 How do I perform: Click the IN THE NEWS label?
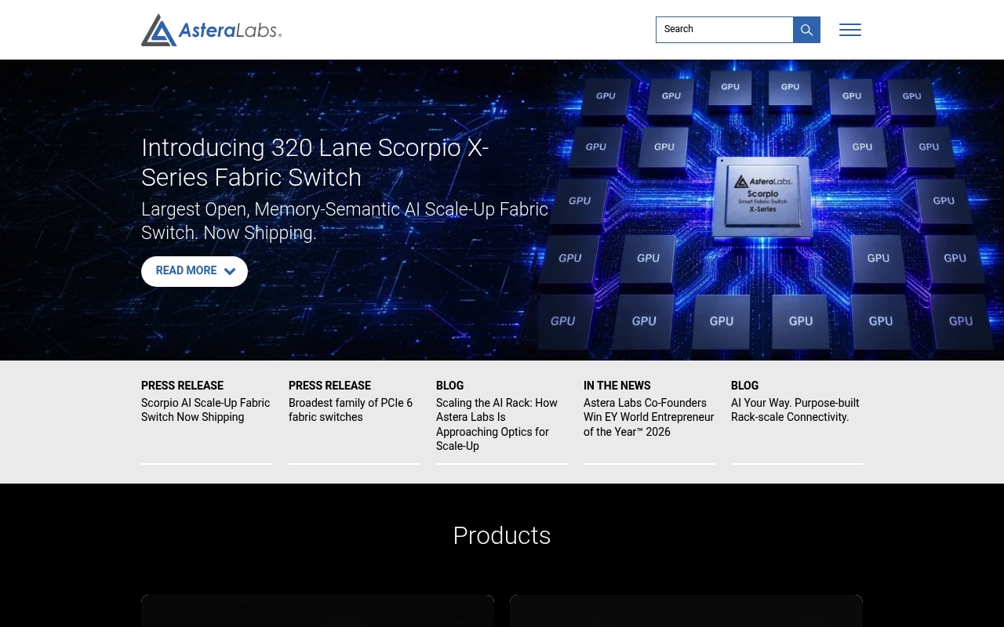(x=617, y=386)
